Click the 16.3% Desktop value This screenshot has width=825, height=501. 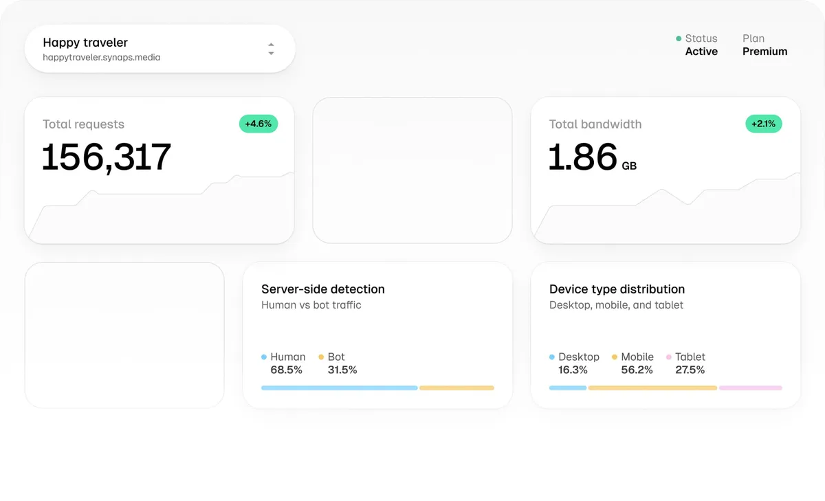pyautogui.click(x=573, y=370)
